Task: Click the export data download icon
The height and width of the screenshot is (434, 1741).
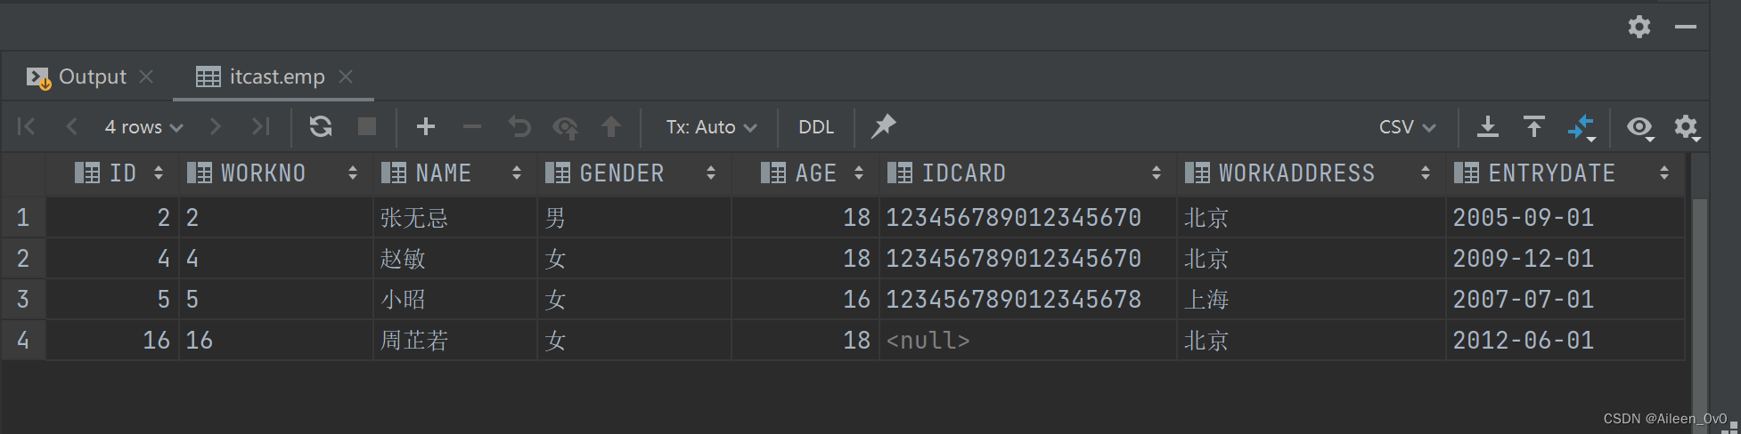Action: pyautogui.click(x=1488, y=127)
